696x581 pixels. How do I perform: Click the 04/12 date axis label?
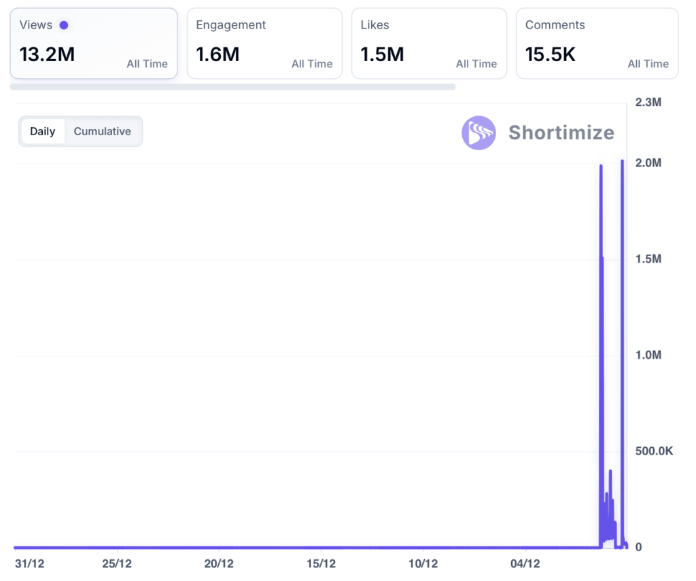pos(525,564)
